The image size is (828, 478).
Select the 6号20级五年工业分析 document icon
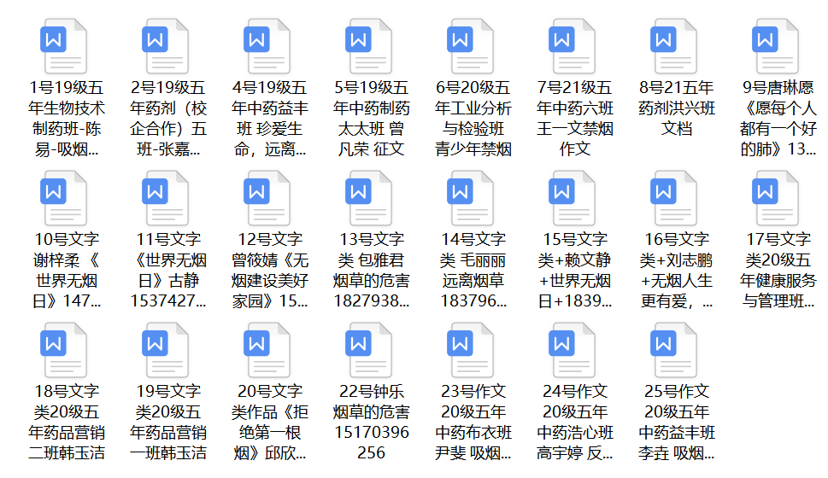(x=471, y=46)
